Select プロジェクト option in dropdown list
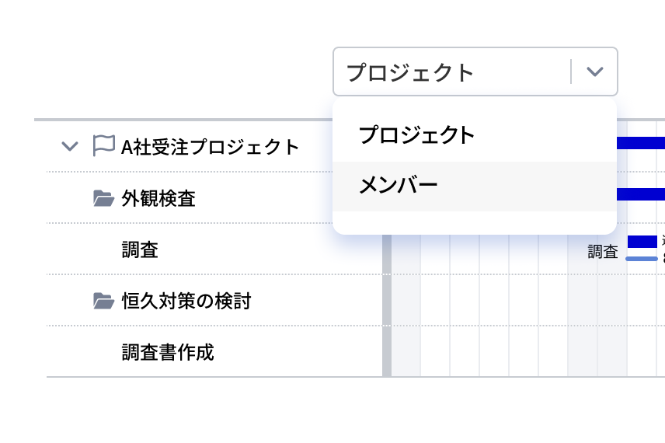 [416, 135]
